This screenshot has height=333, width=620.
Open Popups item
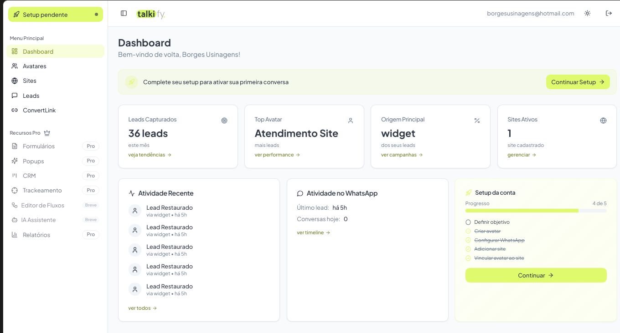[56, 161]
